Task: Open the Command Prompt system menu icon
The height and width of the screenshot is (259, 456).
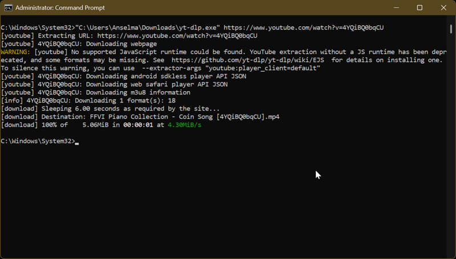Action: tap(7, 8)
